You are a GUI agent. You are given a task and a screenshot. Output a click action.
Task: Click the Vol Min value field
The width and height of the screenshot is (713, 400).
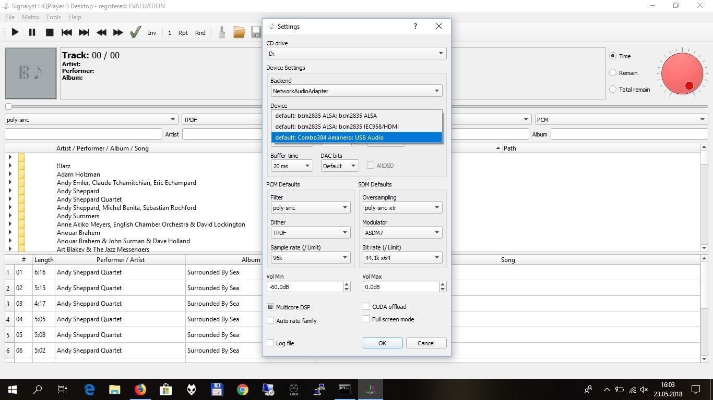(304, 286)
